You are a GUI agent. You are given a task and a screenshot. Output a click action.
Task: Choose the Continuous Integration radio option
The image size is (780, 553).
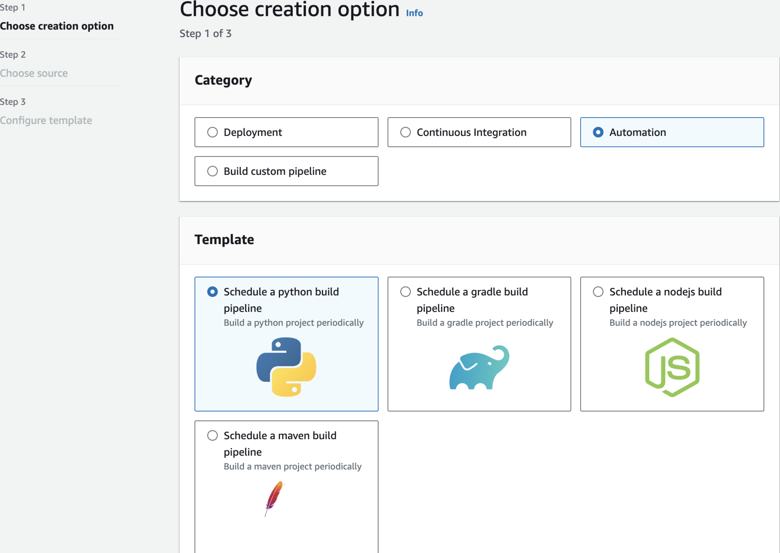pos(405,132)
